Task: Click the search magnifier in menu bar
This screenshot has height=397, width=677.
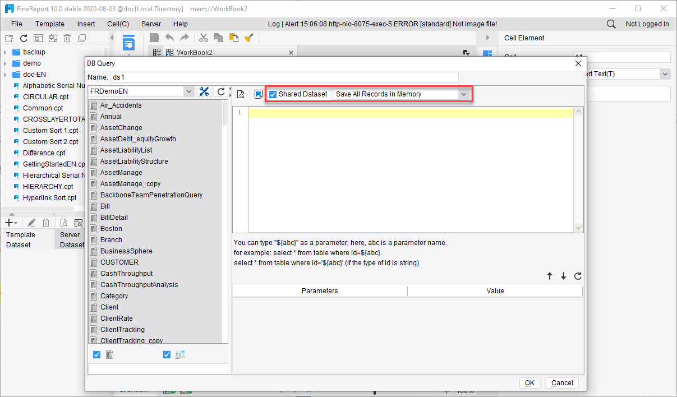Action: pyautogui.click(x=611, y=24)
